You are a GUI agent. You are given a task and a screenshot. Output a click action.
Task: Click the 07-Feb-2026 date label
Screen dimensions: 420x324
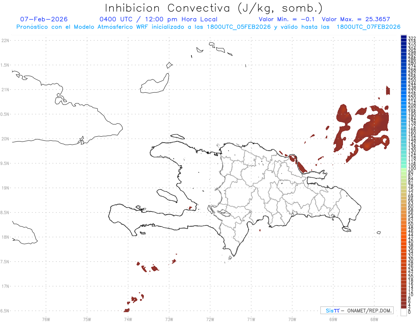[44, 19]
